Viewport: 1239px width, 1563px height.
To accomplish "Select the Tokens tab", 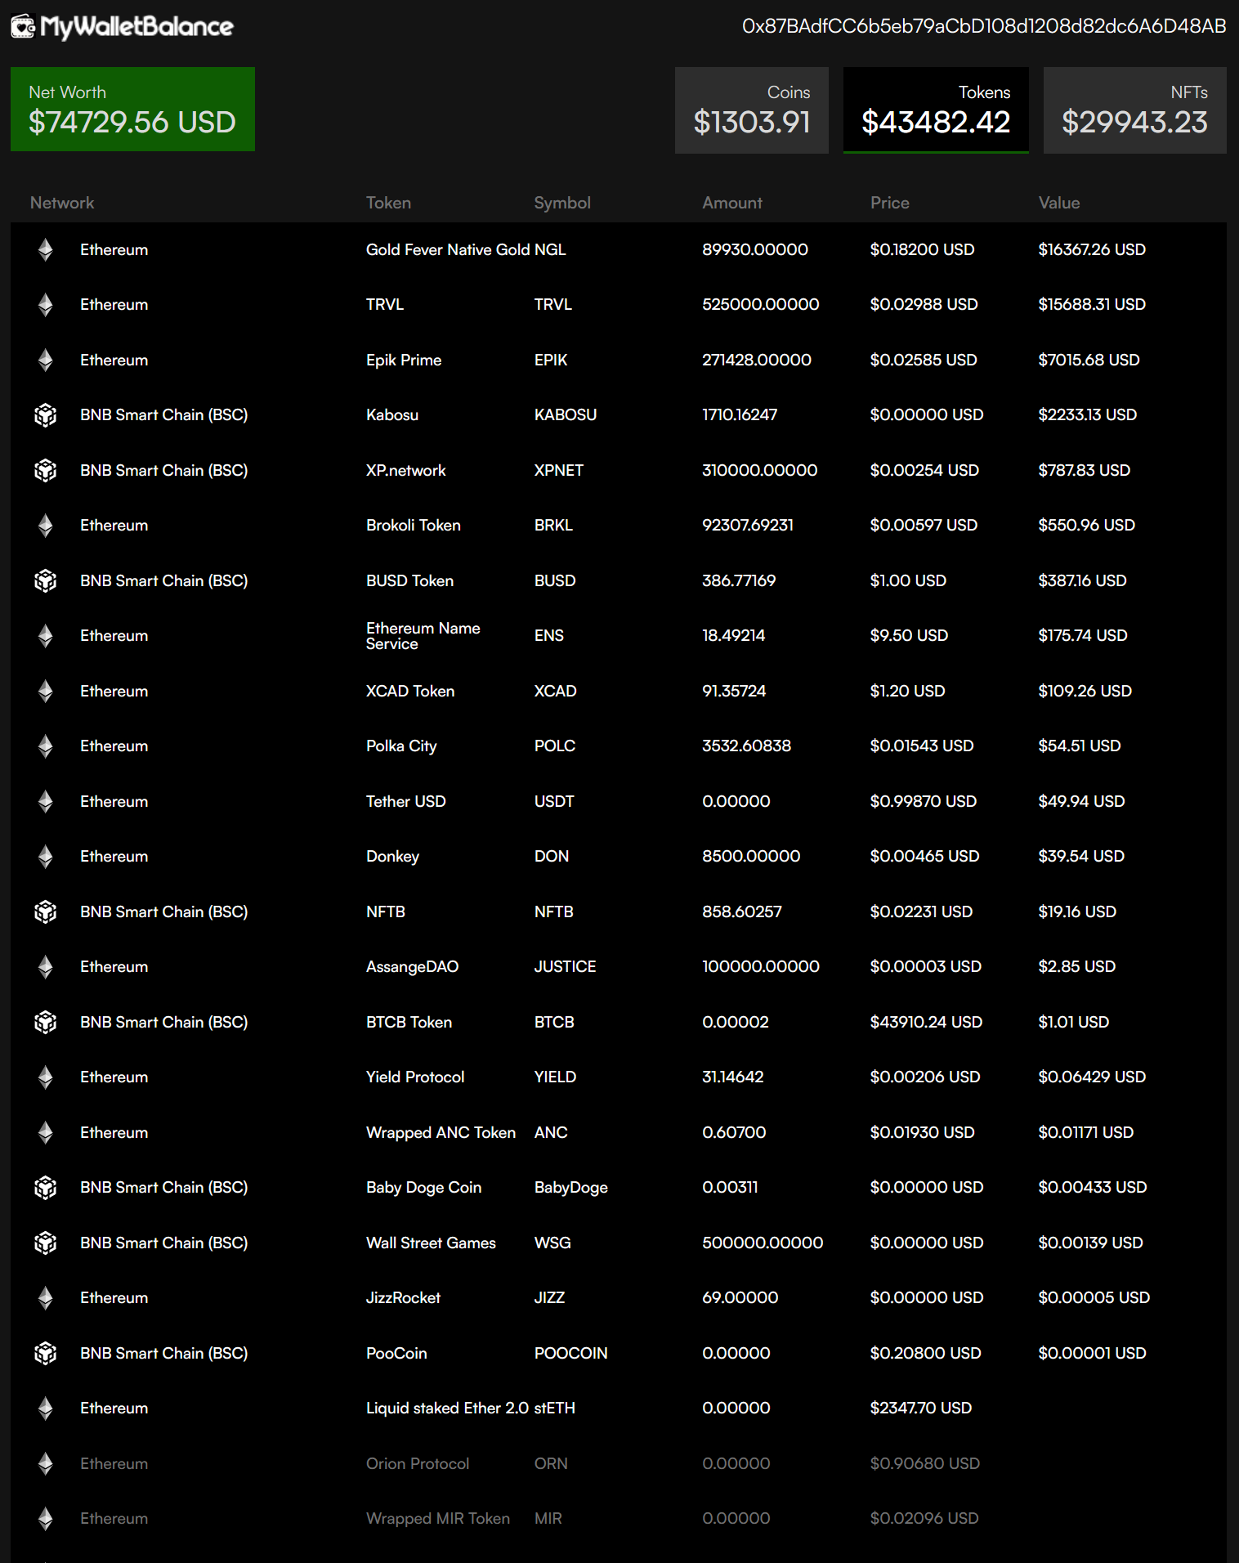I will point(936,110).
